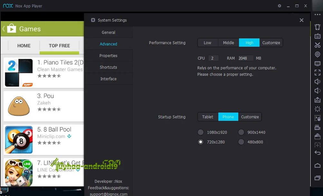Viewport: 323px width, 196px height.
Task: Set startup mode to Tablet
Action: click(x=208, y=117)
